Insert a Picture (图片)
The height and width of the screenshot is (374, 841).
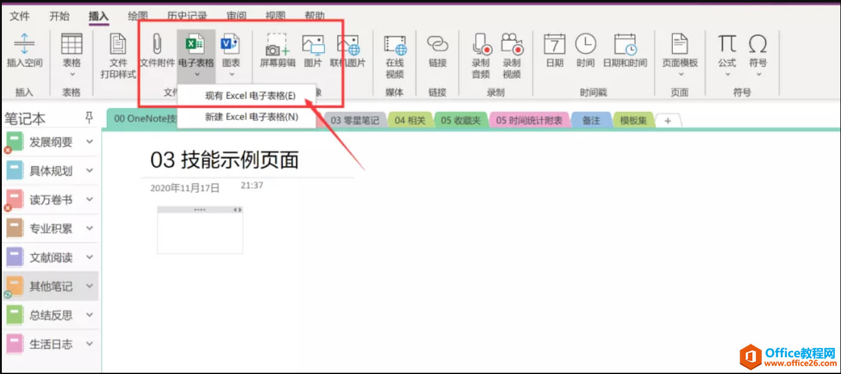[312, 44]
